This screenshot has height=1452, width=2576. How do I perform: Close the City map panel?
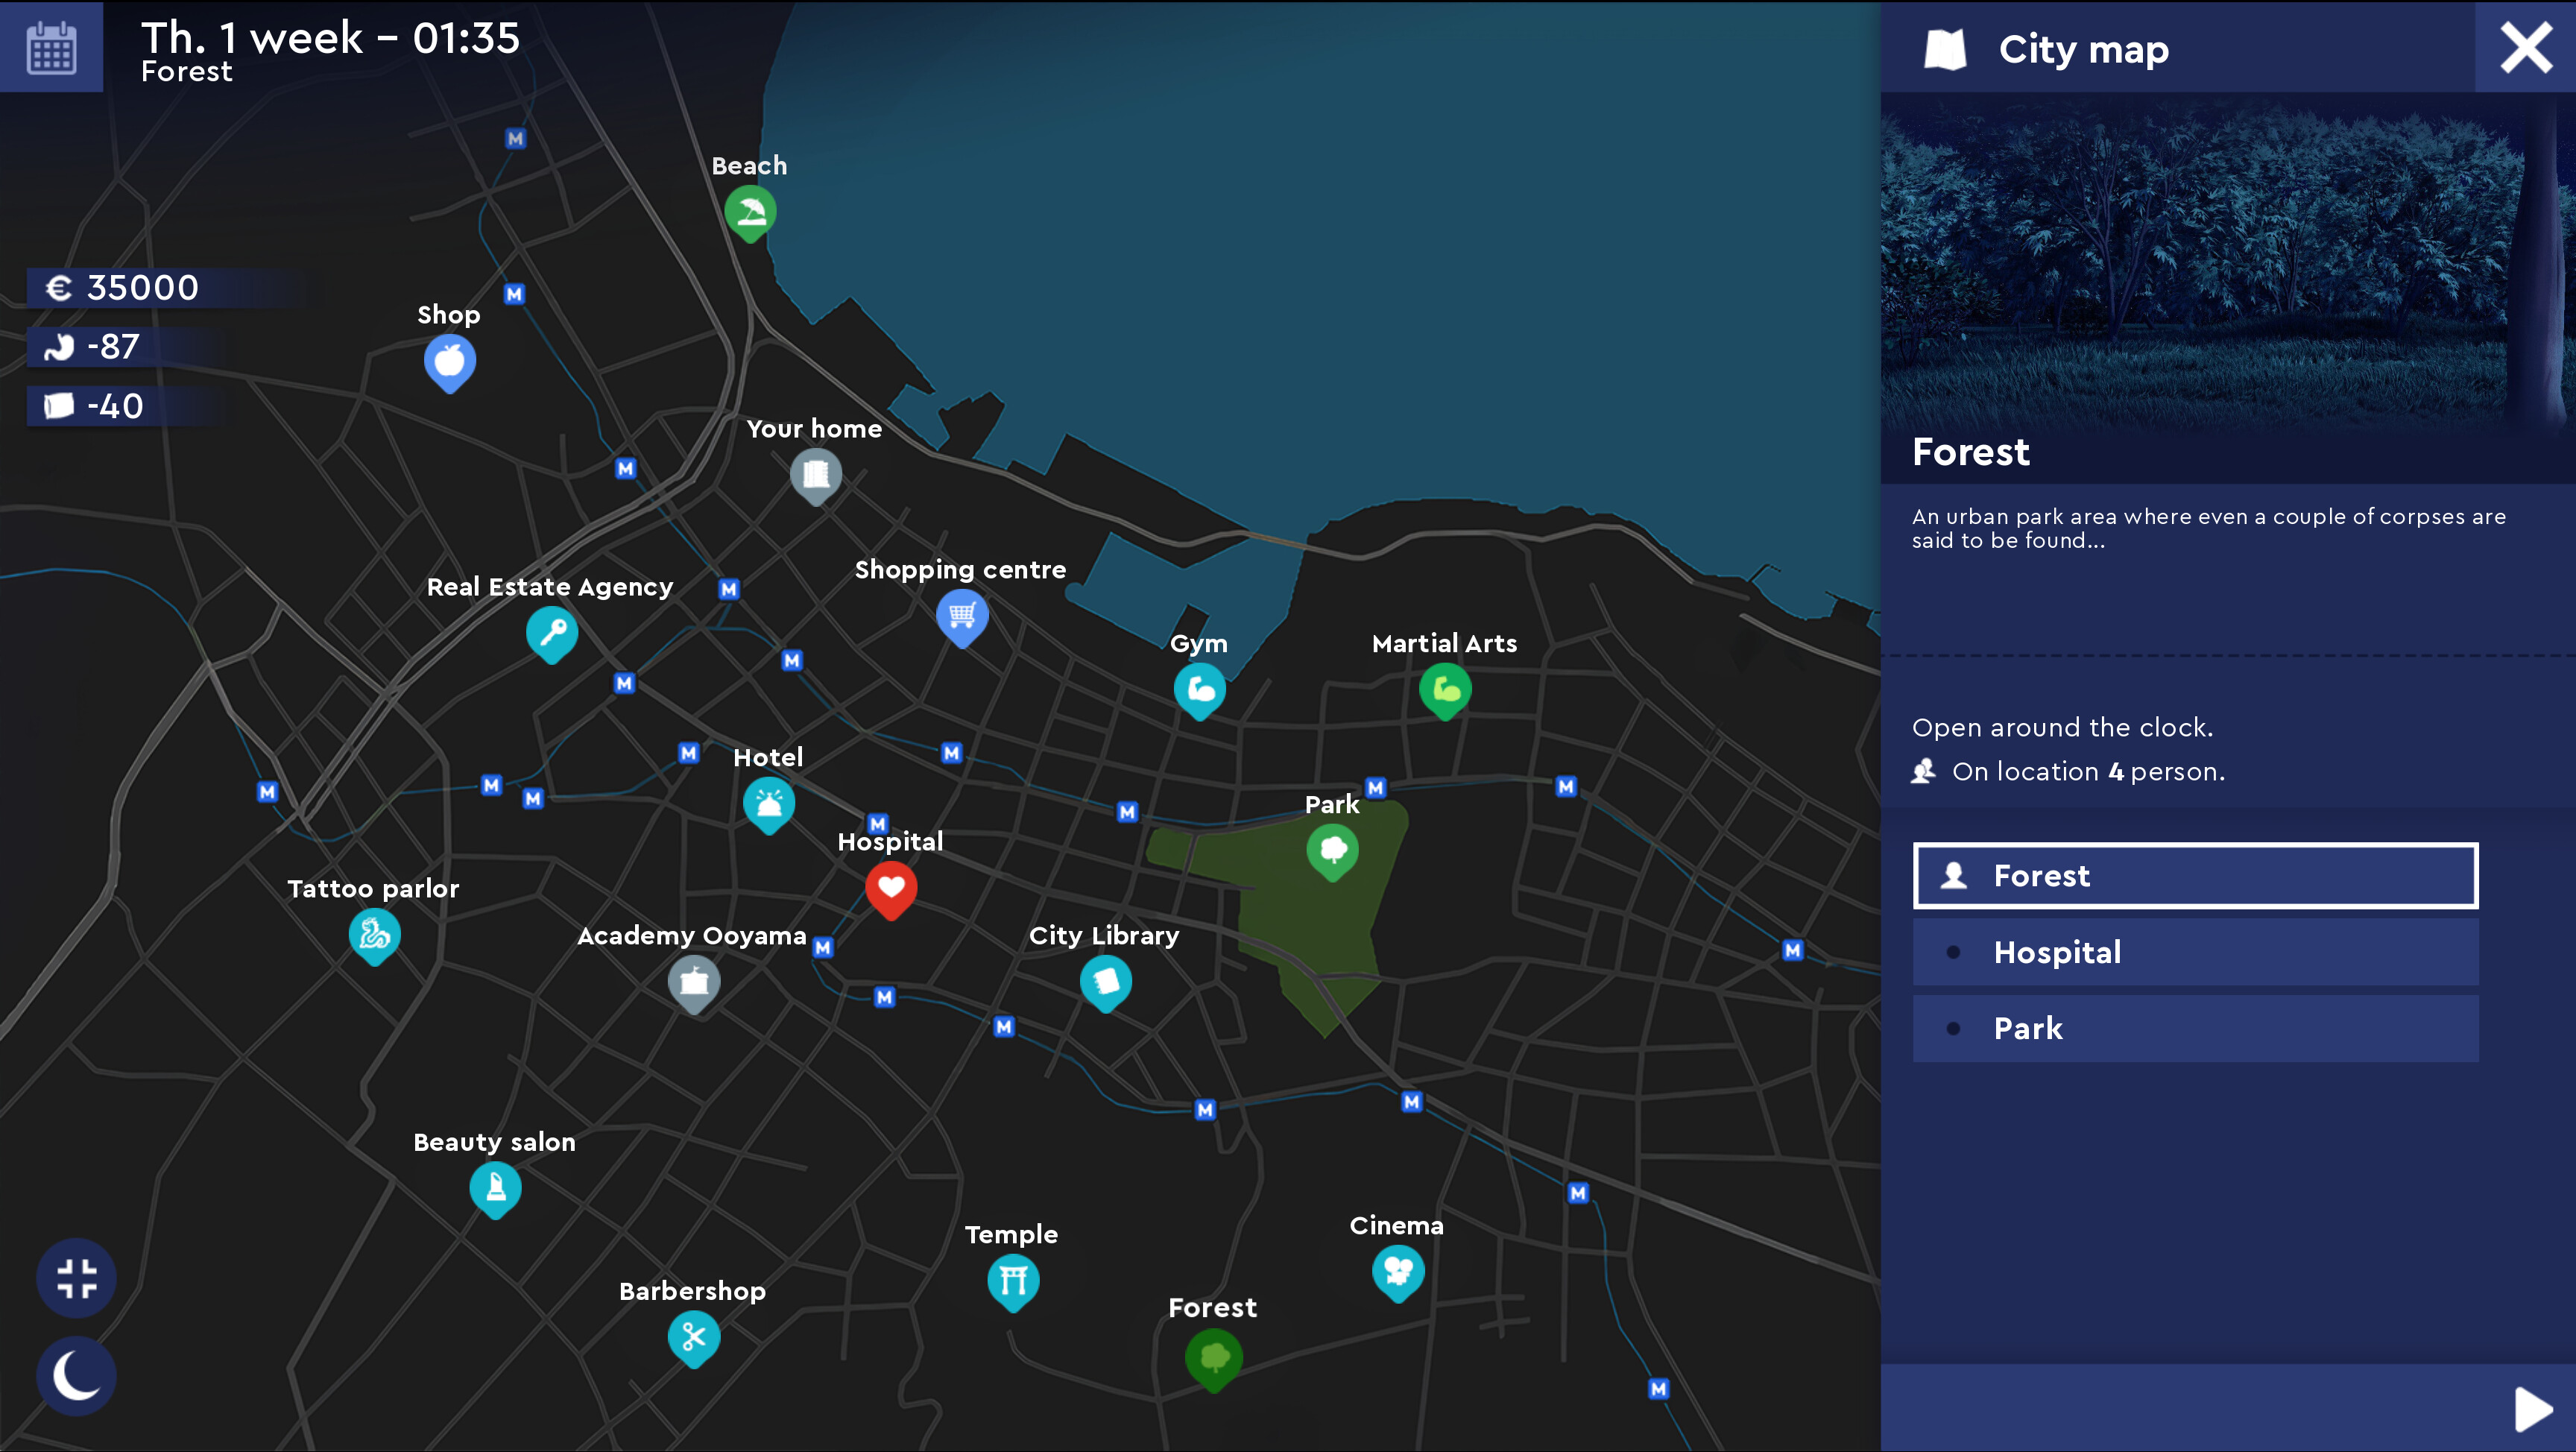(x=2525, y=47)
